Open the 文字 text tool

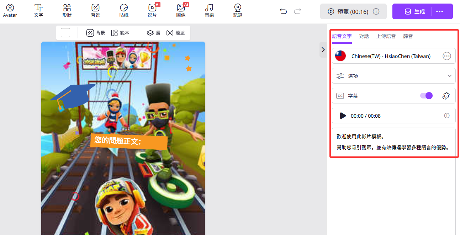click(38, 11)
